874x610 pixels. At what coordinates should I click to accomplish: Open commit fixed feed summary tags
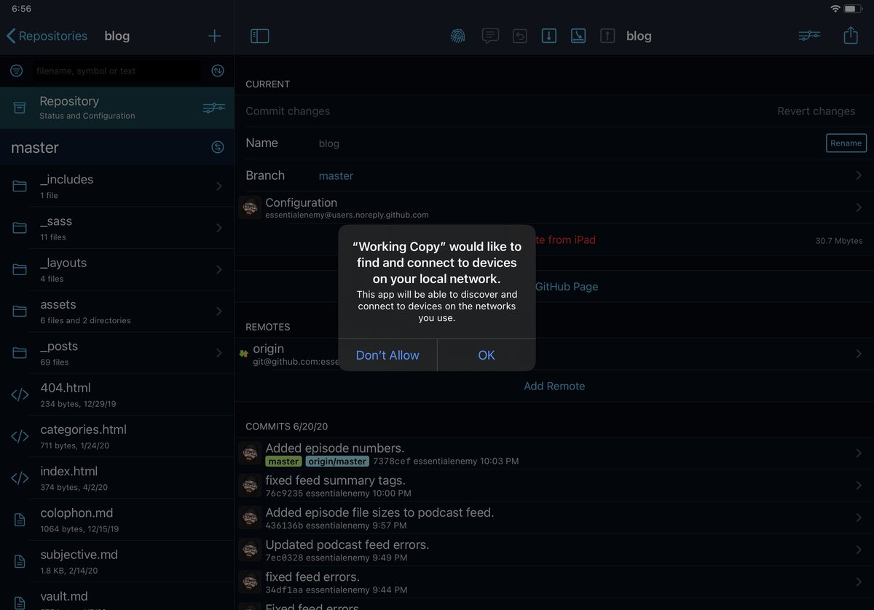pyautogui.click(x=554, y=486)
